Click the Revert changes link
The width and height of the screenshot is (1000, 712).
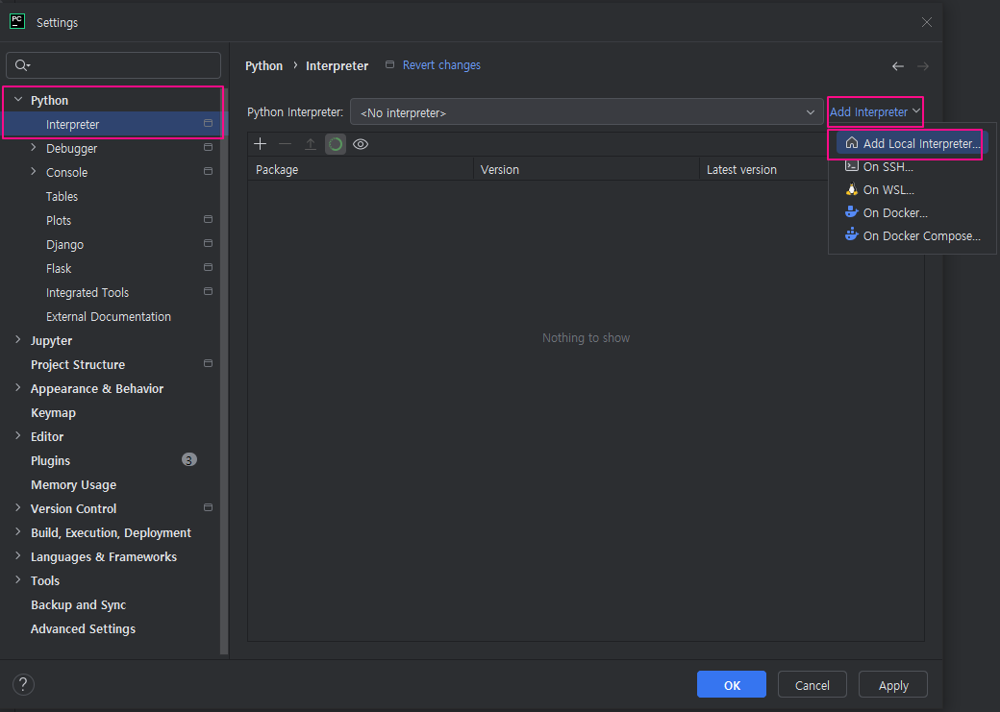(441, 65)
